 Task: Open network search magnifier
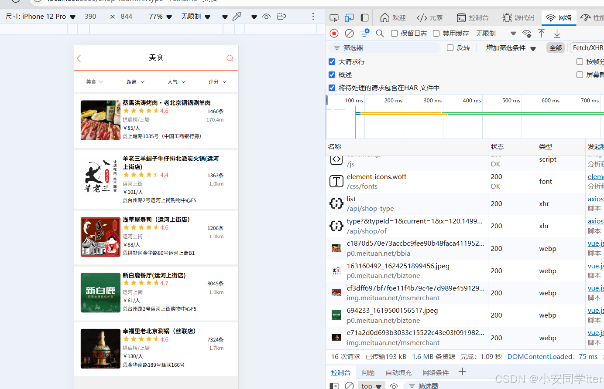point(380,33)
